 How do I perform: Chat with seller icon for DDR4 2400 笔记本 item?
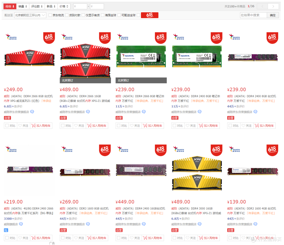199,112
